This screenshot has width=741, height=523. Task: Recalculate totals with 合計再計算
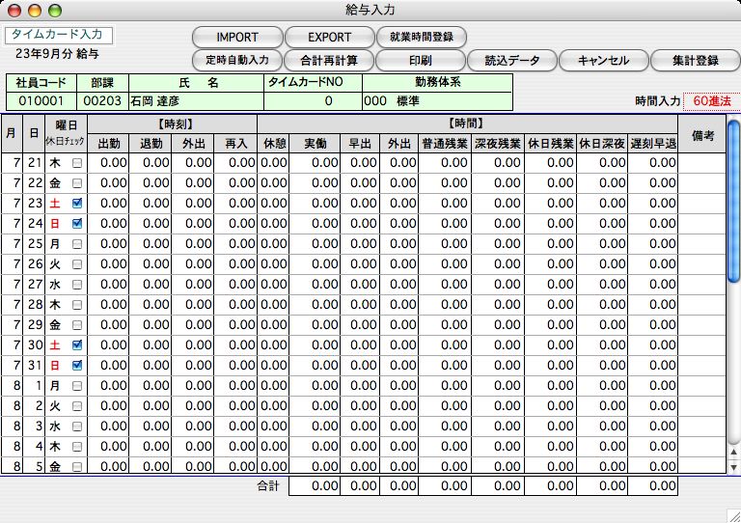click(329, 60)
